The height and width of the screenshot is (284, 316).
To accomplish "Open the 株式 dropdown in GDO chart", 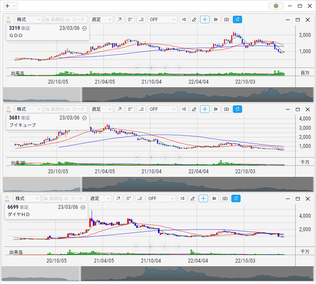I will pyautogui.click(x=28, y=19).
